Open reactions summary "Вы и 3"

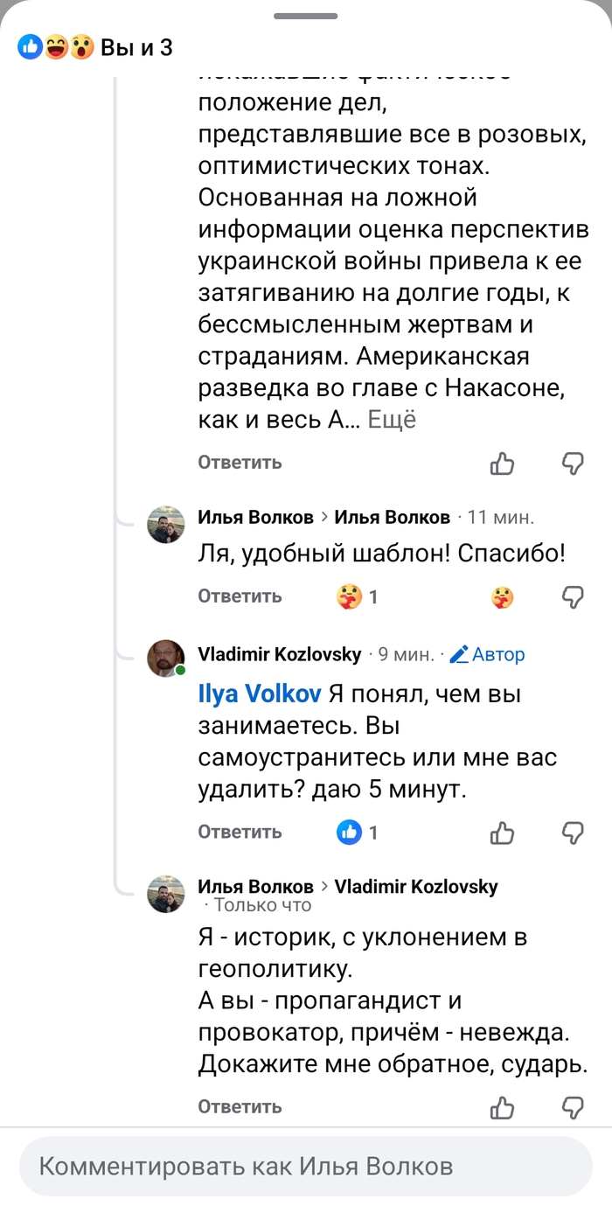pos(96,47)
